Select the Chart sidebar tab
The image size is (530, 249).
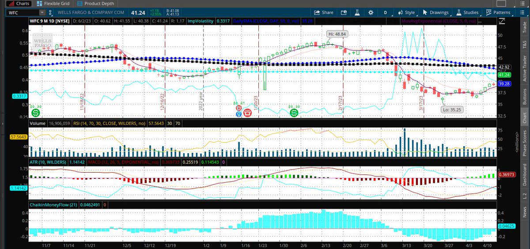tap(525, 117)
